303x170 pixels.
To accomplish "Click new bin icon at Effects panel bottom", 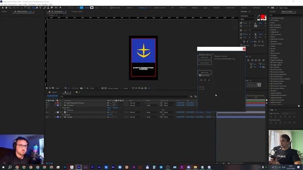I will [x=299, y=106].
